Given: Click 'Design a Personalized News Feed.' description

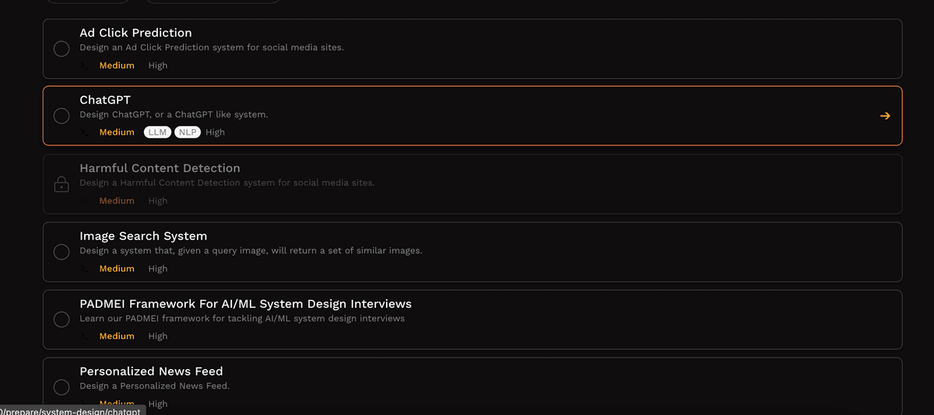Looking at the screenshot, I should [x=155, y=385].
